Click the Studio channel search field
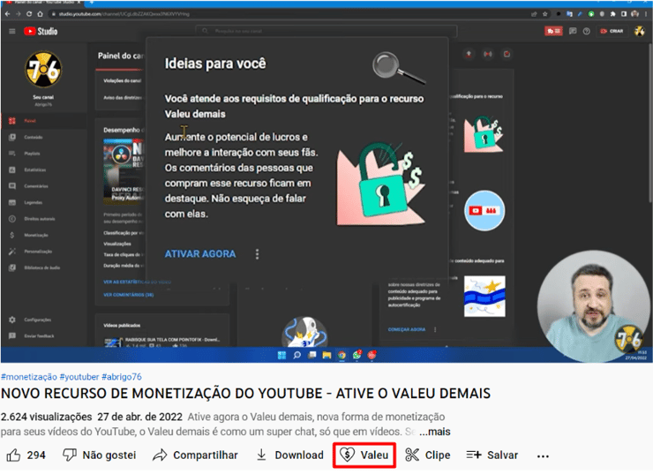 326,31
